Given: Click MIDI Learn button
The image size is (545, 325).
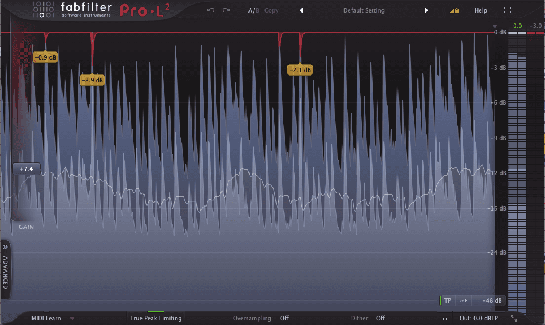Looking at the screenshot, I should tap(46, 318).
